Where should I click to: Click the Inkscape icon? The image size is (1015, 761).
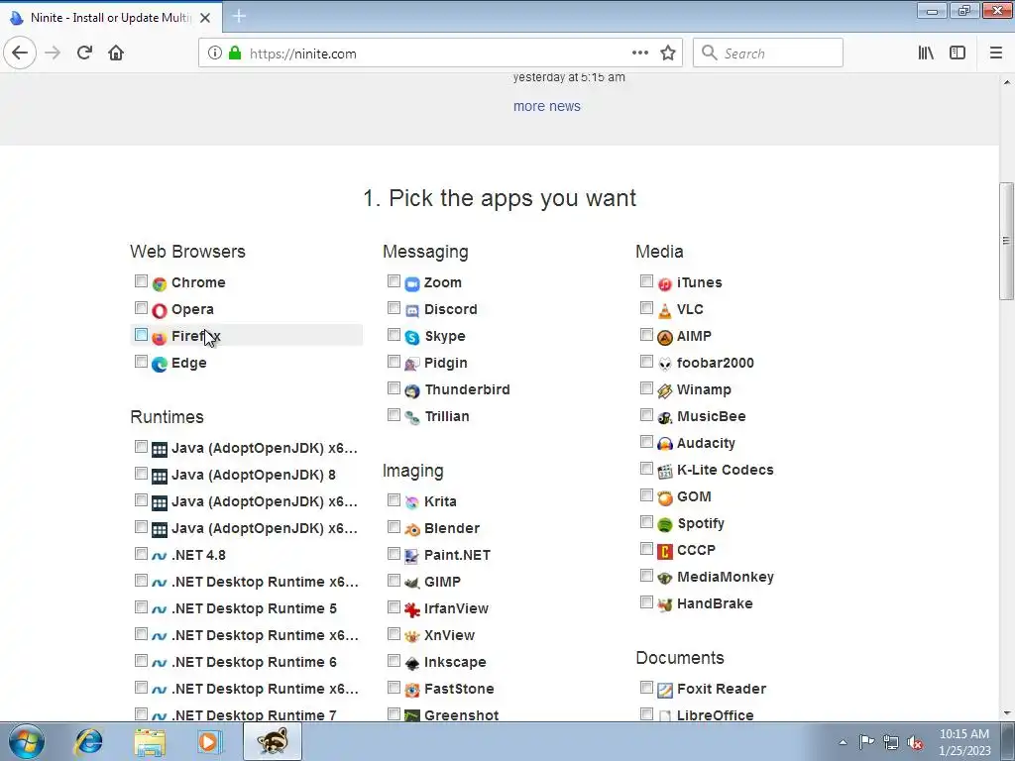click(412, 663)
